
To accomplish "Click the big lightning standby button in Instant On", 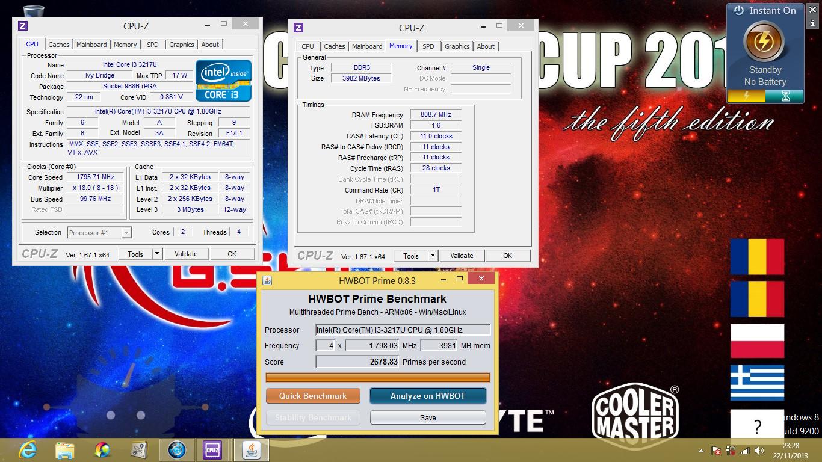I will 764,42.
